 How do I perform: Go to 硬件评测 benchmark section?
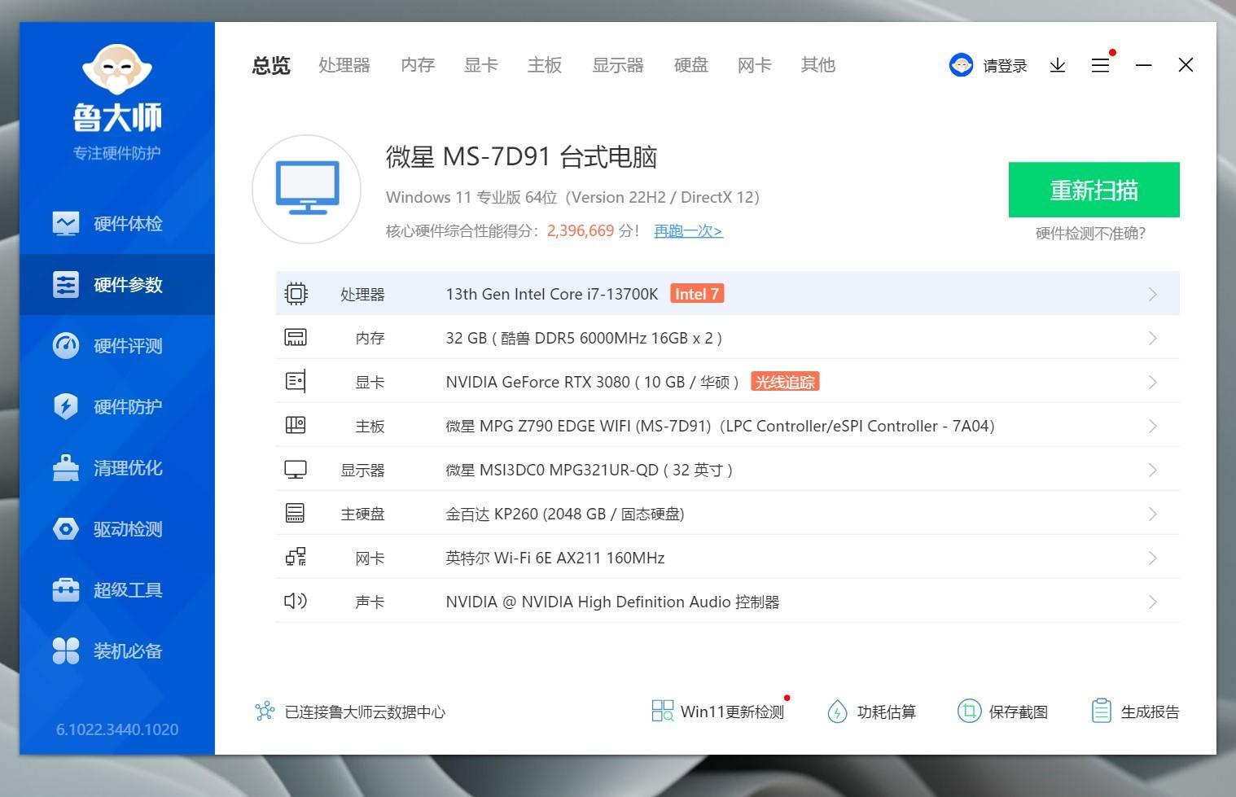(117, 345)
